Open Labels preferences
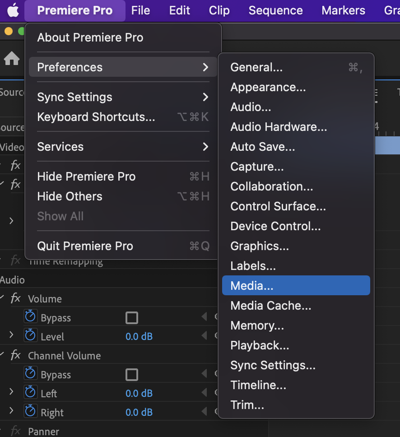This screenshot has height=437, width=400. pyautogui.click(x=296, y=266)
